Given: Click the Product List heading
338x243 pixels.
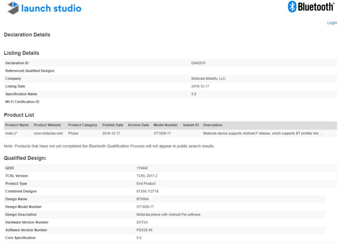Looking at the screenshot, I should click(19, 115).
